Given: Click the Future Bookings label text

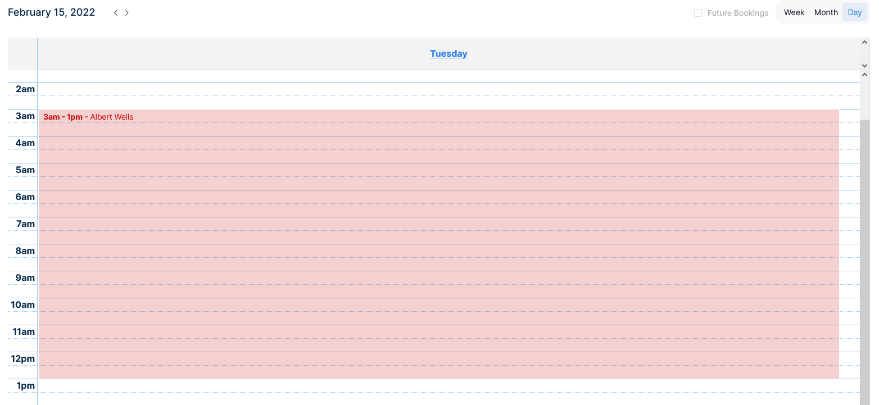Looking at the screenshot, I should tap(737, 13).
